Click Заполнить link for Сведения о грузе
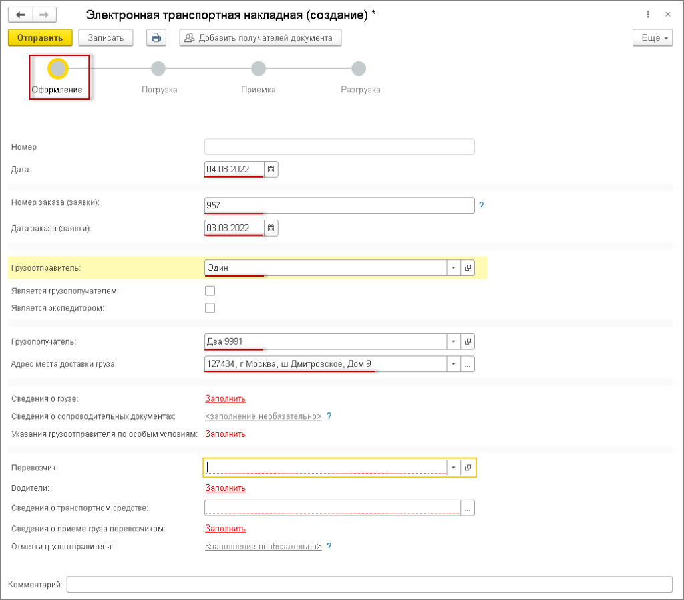 [225, 399]
